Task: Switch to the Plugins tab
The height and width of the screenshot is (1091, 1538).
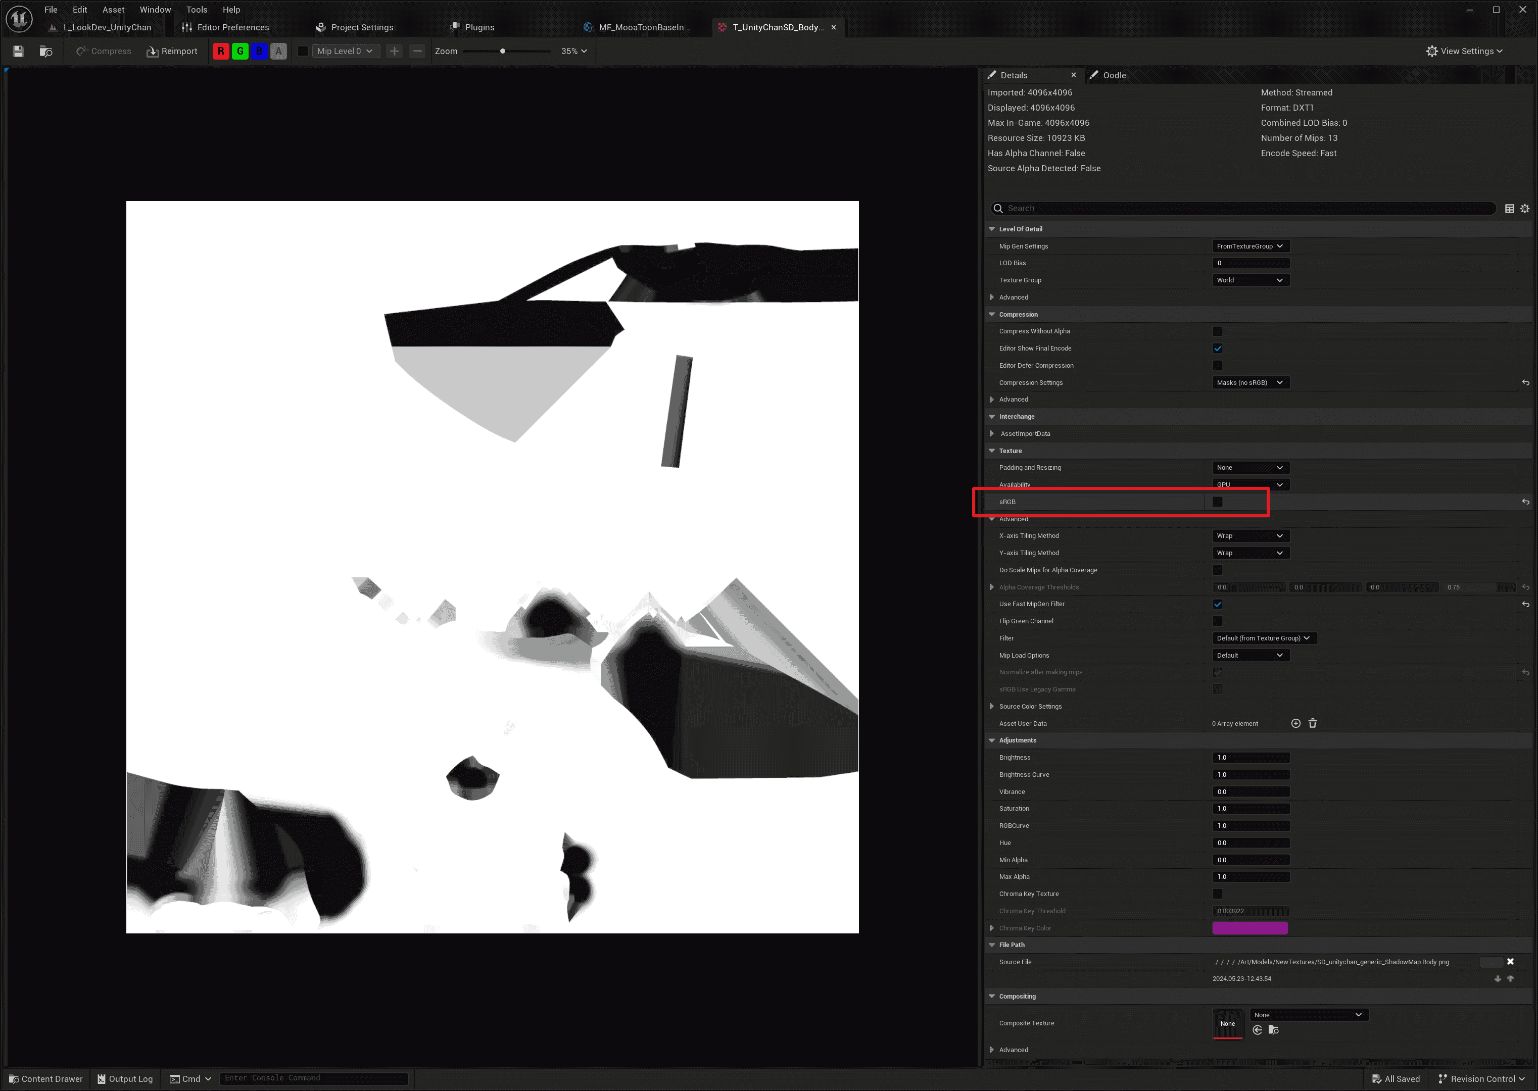Action: coord(472,28)
